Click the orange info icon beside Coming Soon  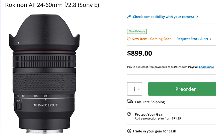(129, 39)
